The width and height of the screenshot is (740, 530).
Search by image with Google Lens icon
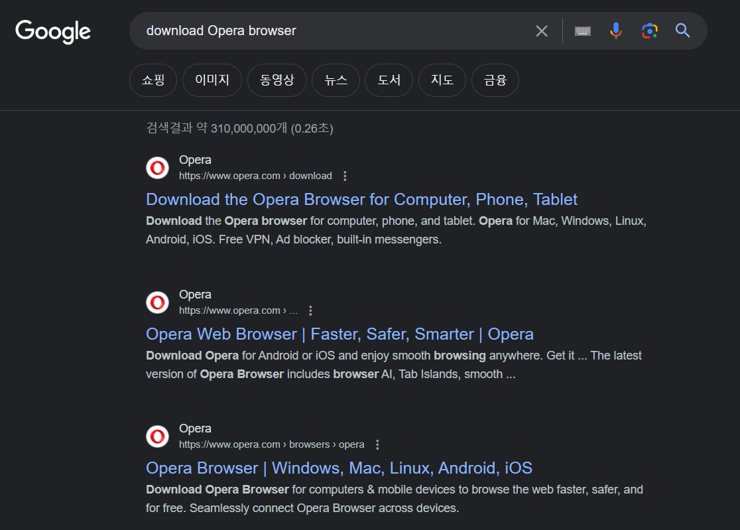[649, 31]
